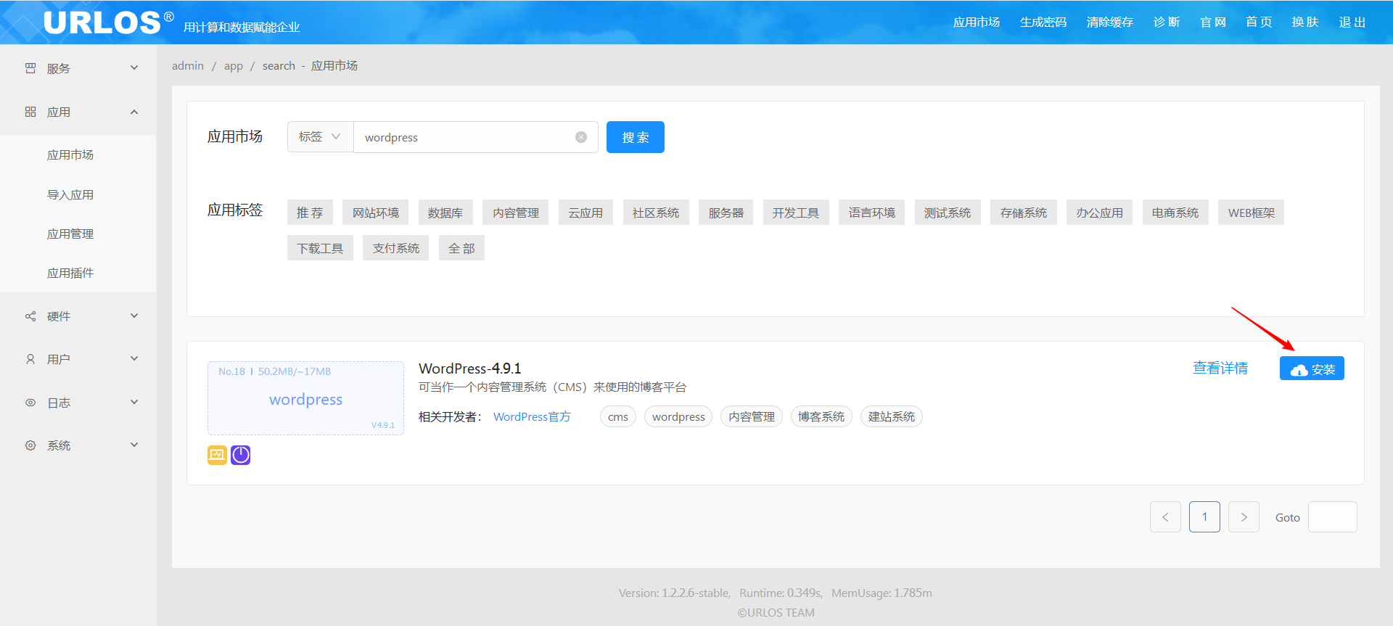Click 诊断 in the top navigation
Screen dimensions: 1393x626
pyautogui.click(x=1167, y=22)
